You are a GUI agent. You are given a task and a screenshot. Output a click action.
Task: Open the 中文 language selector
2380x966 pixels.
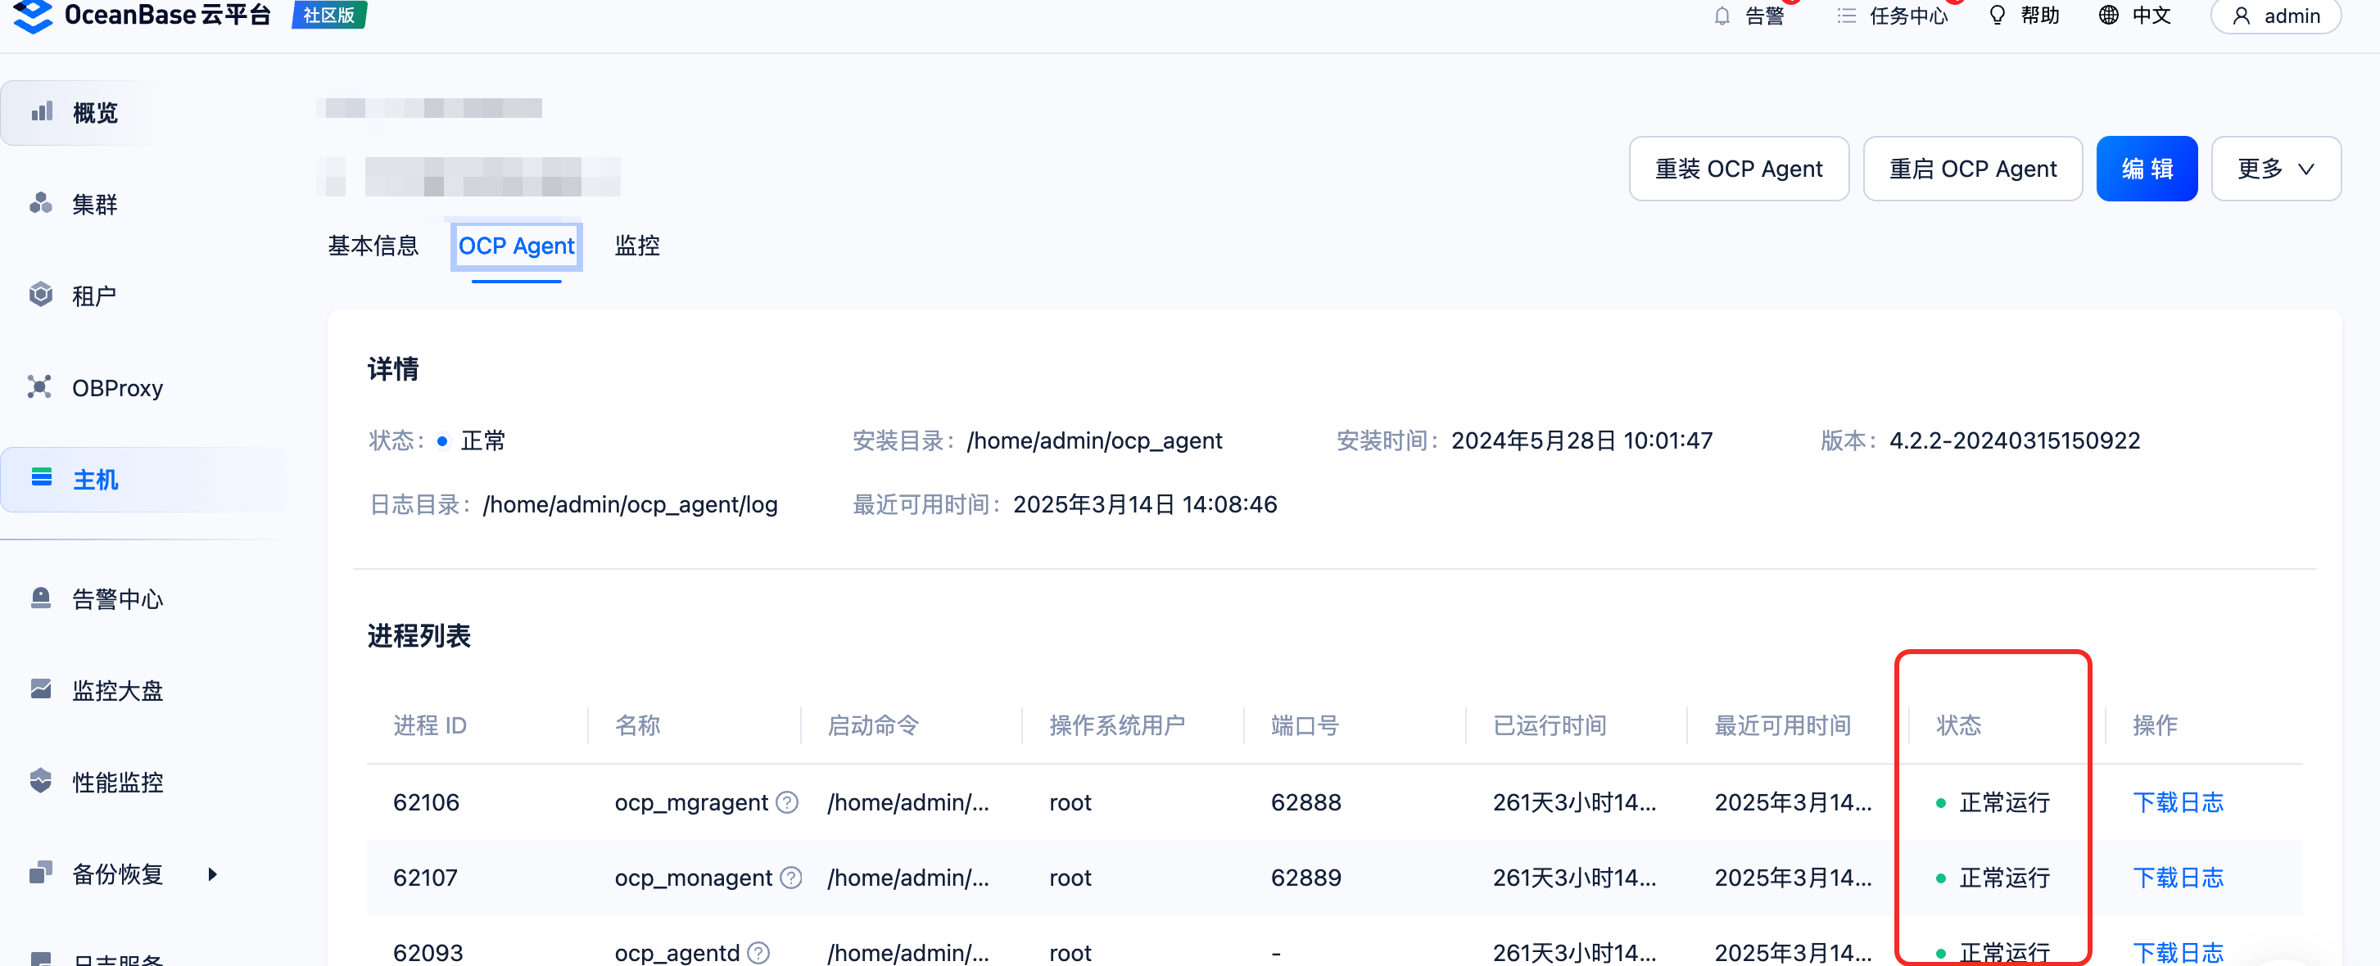pos(2134,16)
